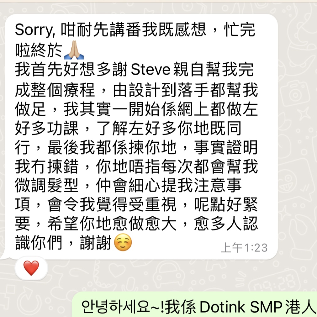This screenshot has height=317, width=317.
Task: Click the text 希望你地愈做愈大 in the message
Action: pyautogui.click(x=112, y=224)
